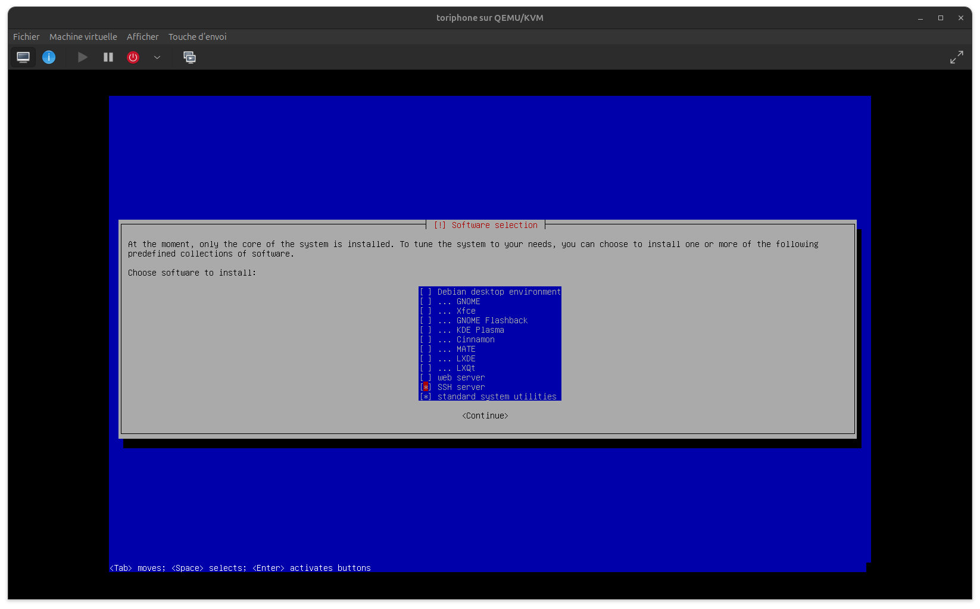Image resolution: width=980 pixels, height=609 pixels.
Task: Open the Fichier menu
Action: pyautogui.click(x=26, y=37)
